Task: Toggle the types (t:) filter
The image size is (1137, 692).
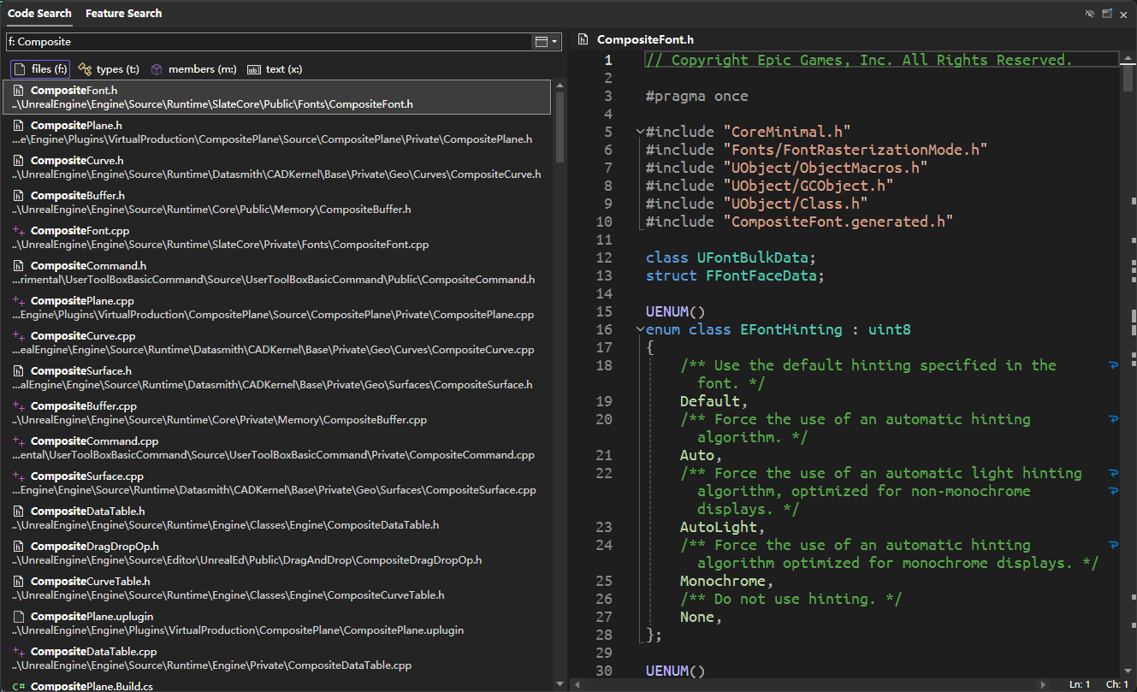Action: coord(109,69)
